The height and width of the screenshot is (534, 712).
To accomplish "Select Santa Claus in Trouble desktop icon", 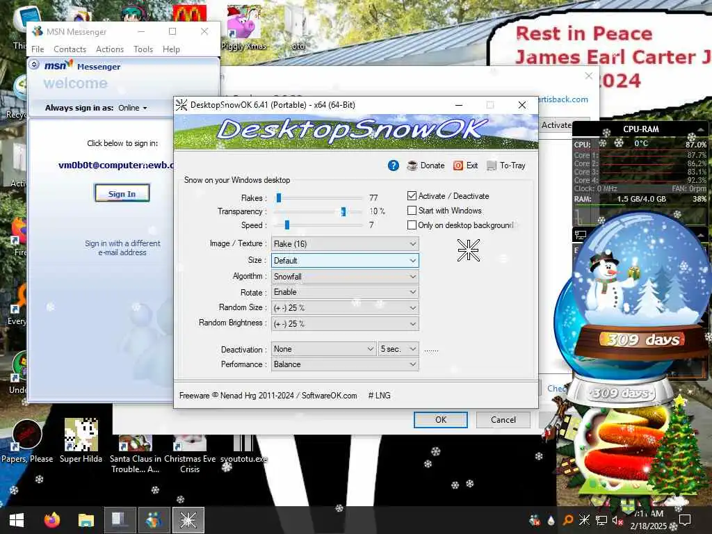I will click(136, 454).
